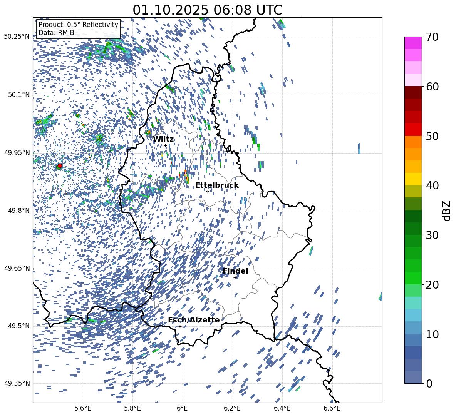Click the Data: RMIB text

coord(56,33)
